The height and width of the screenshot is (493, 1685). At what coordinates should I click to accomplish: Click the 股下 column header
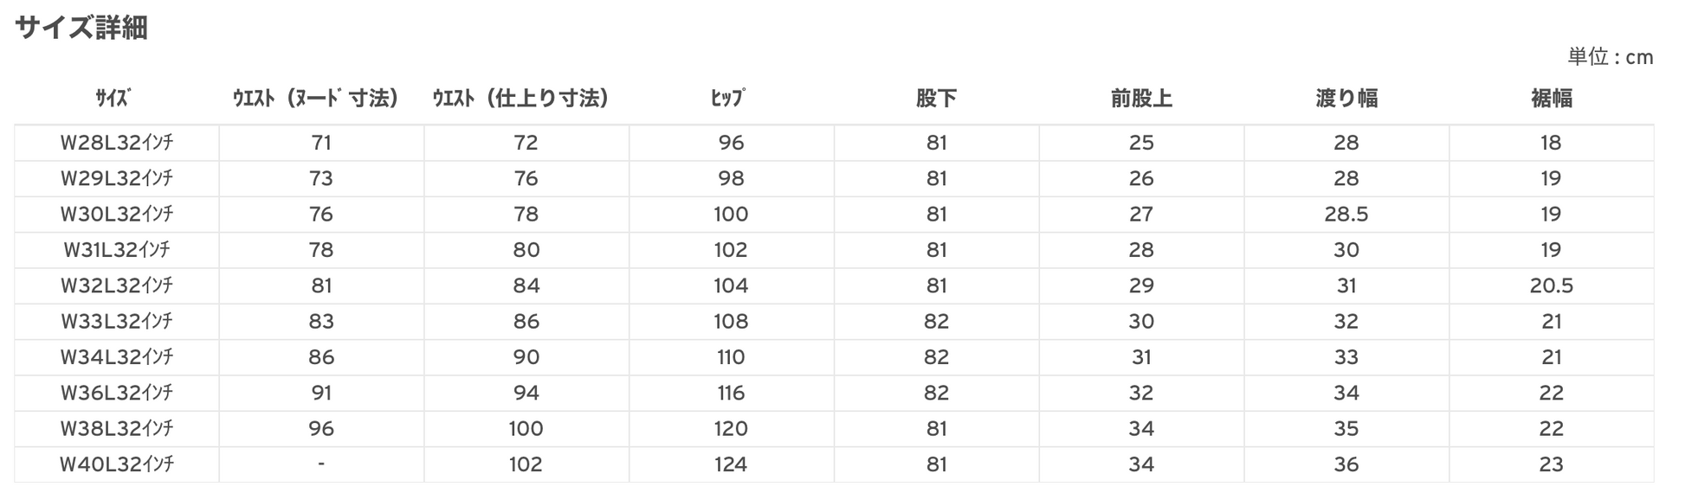(936, 99)
